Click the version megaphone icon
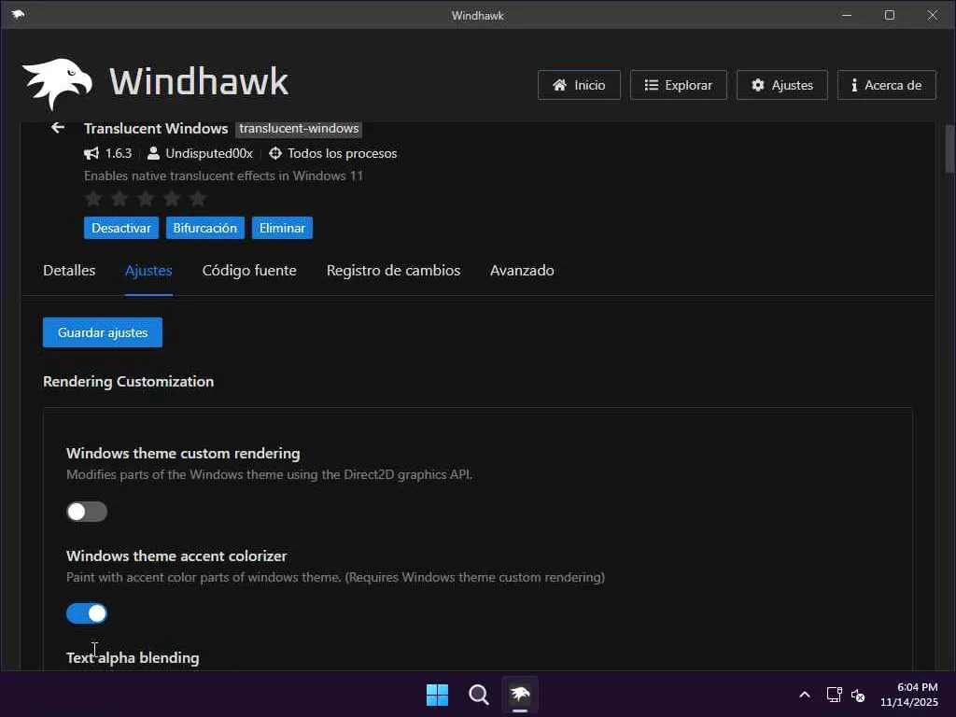Viewport: 956px width, 717px height. pos(91,153)
